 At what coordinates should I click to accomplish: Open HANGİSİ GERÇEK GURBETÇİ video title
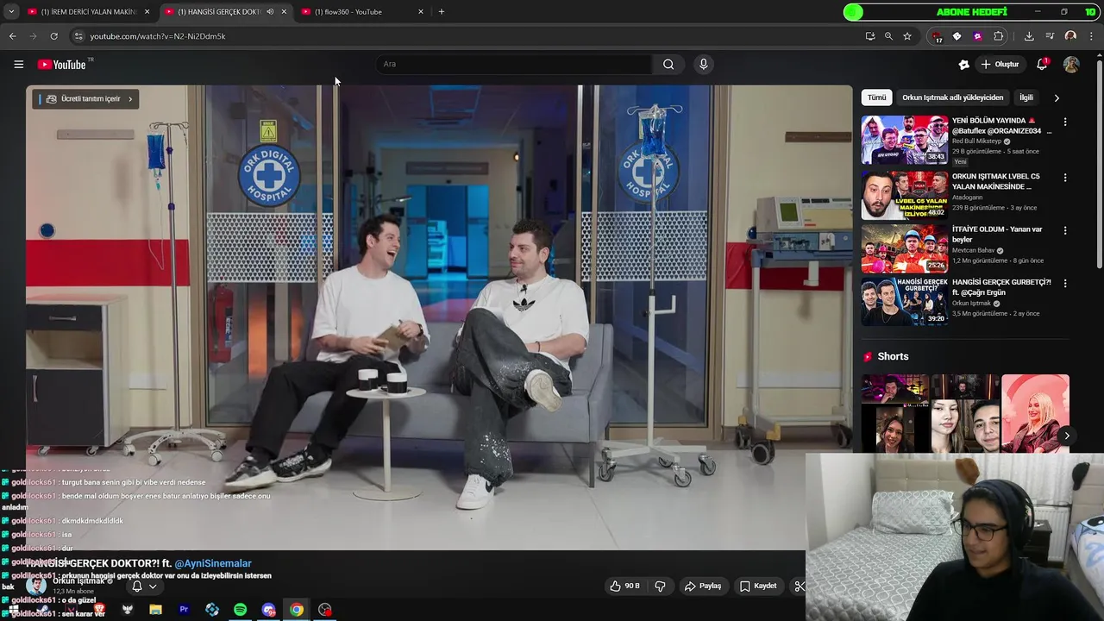click(1001, 287)
